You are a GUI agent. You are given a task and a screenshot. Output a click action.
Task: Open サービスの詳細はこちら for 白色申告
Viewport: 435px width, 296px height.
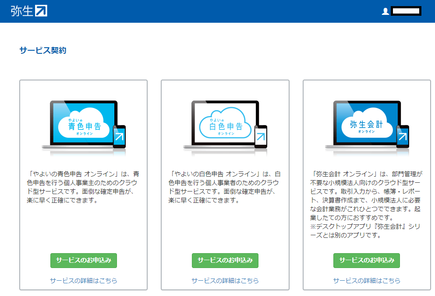pyautogui.click(x=225, y=281)
